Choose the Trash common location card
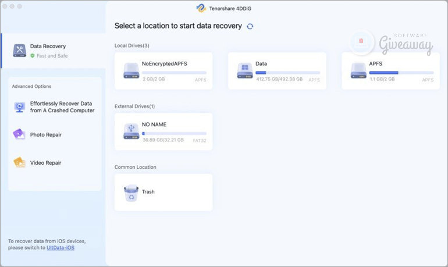The width and height of the screenshot is (448, 267). pos(163,193)
